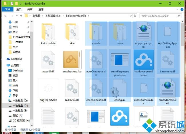Click the search magnifier icon
This screenshot has width=186, height=134.
(179, 16)
